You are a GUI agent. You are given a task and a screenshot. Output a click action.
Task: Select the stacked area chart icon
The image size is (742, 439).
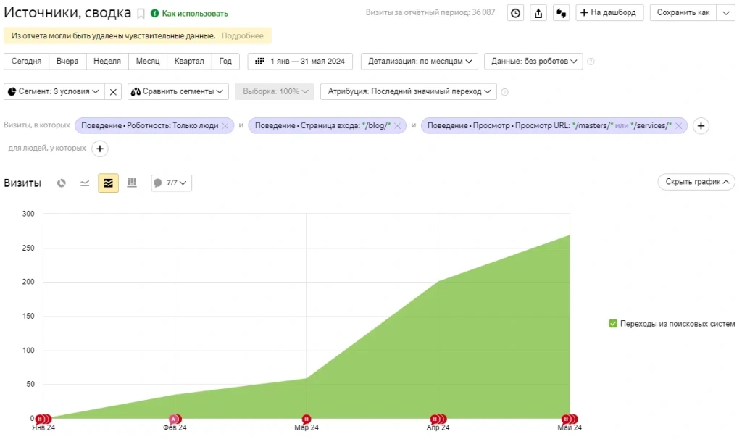tap(108, 183)
